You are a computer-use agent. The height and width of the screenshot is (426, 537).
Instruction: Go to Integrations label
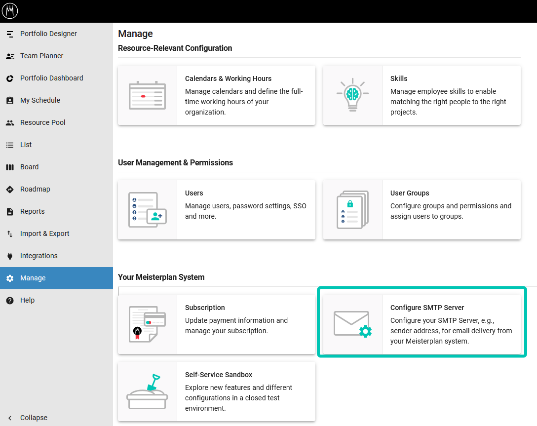click(x=39, y=256)
